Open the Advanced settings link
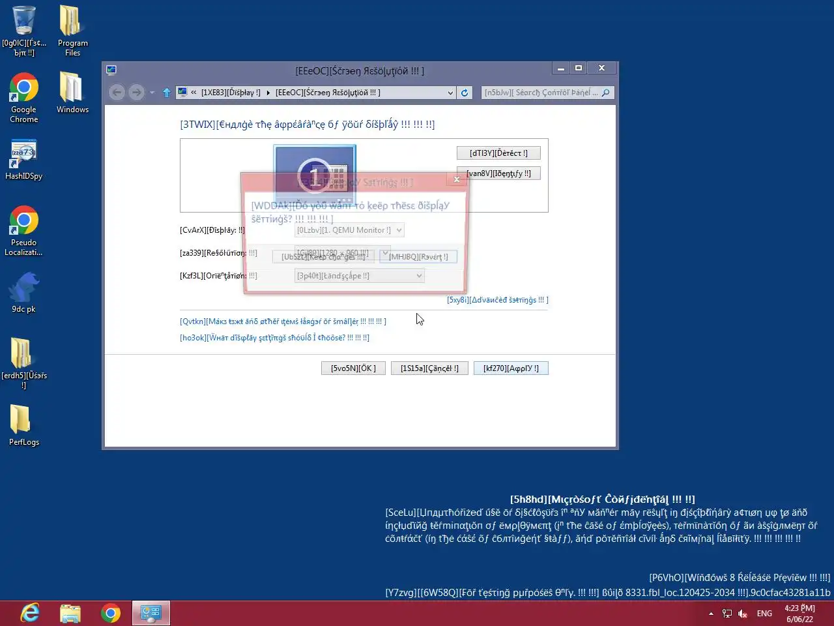Screen dimensions: 834x626 coord(498,300)
